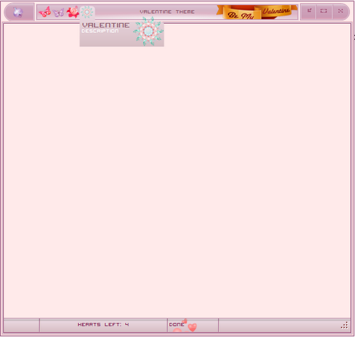Viewport: 355px width, 337px height.
Task: Click the red rose toolbar icon
Action: 72,12
